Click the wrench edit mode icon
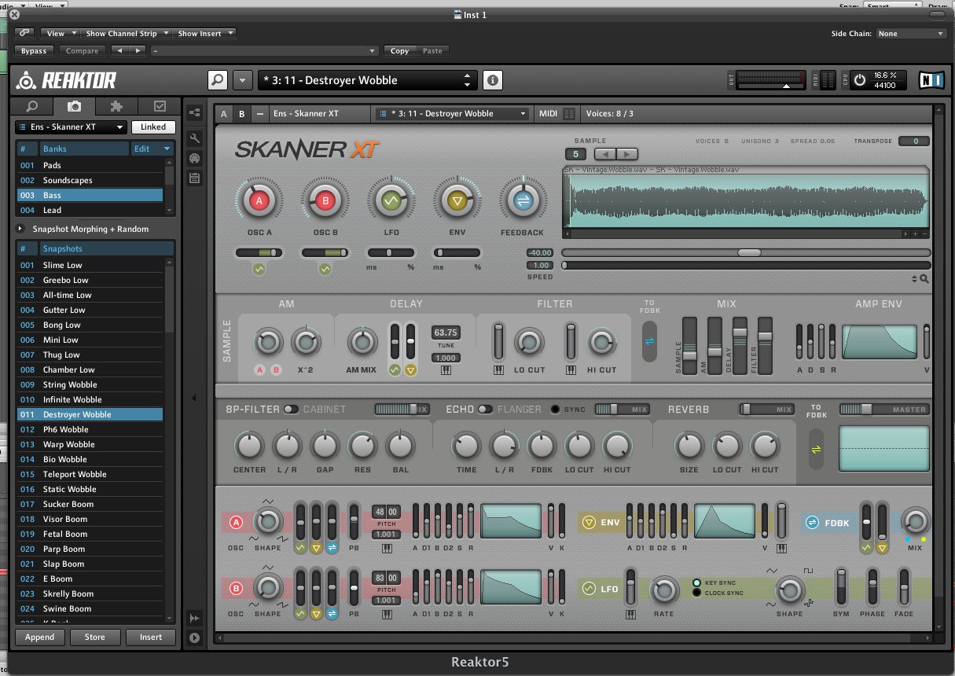The width and height of the screenshot is (955, 676). tap(195, 138)
